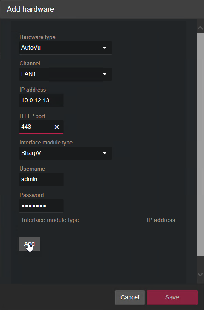Image resolution: width=204 pixels, height=310 pixels.
Task: Save the new hardware configuration
Action: [172, 297]
